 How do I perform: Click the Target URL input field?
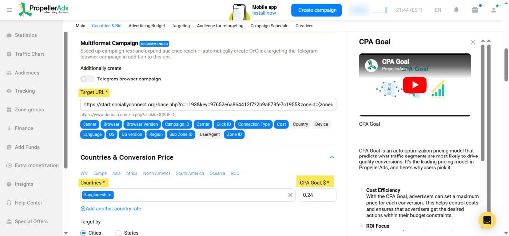(208, 105)
